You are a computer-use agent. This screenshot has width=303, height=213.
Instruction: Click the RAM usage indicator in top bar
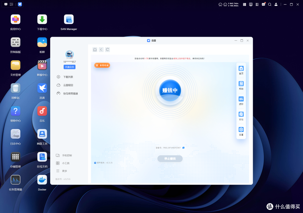[225, 5]
